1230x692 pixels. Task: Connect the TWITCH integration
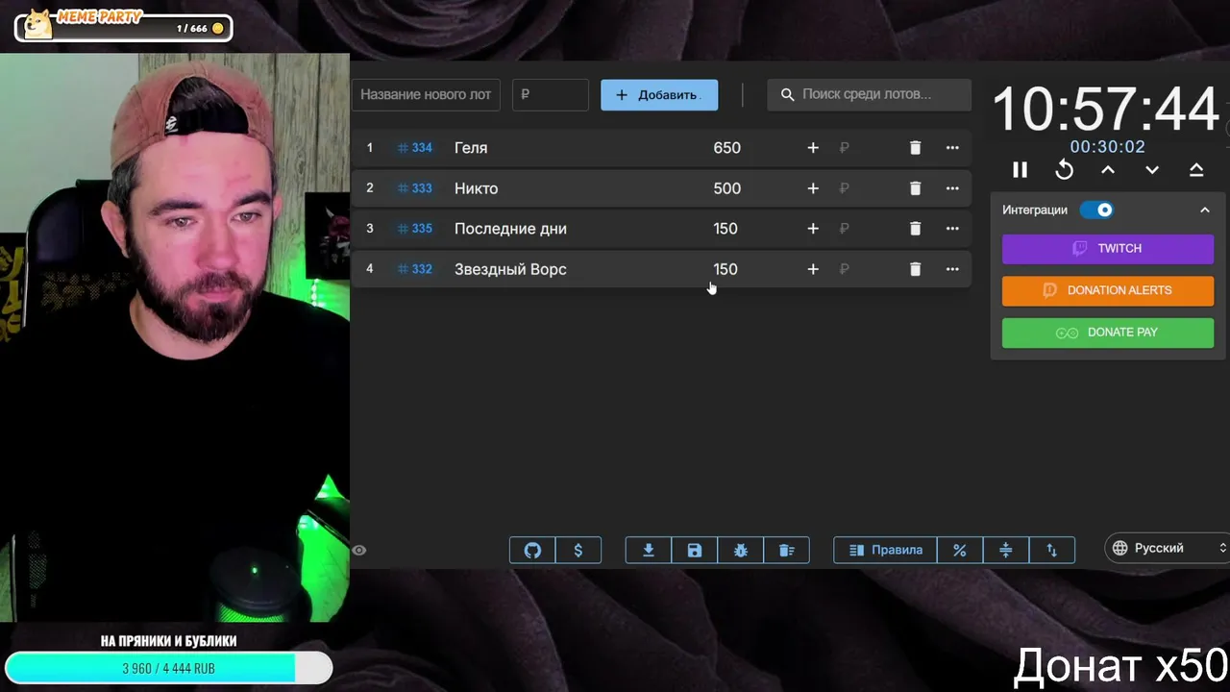[x=1108, y=248]
